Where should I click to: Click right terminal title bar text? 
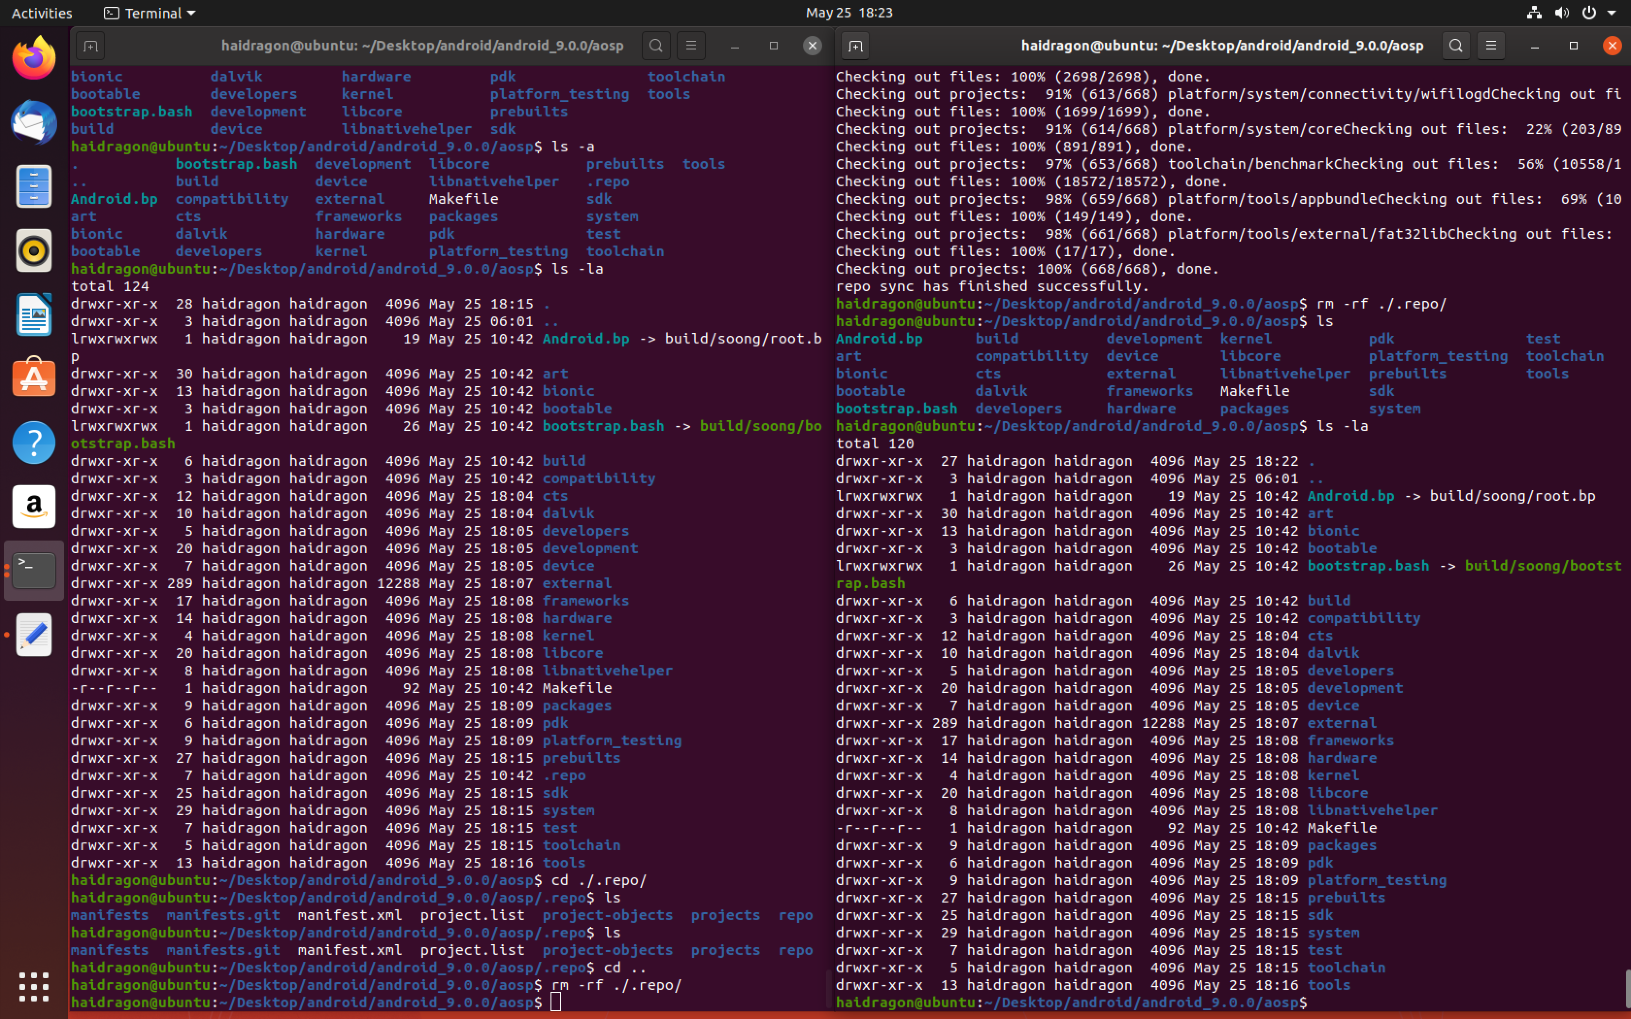tap(1223, 46)
